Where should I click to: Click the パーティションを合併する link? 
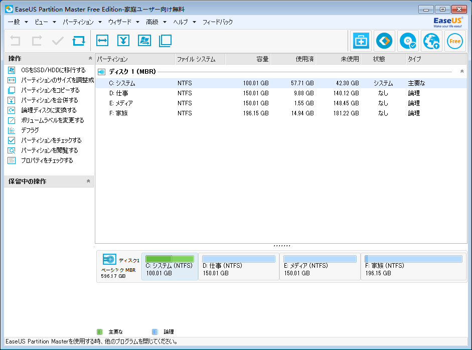(x=50, y=100)
